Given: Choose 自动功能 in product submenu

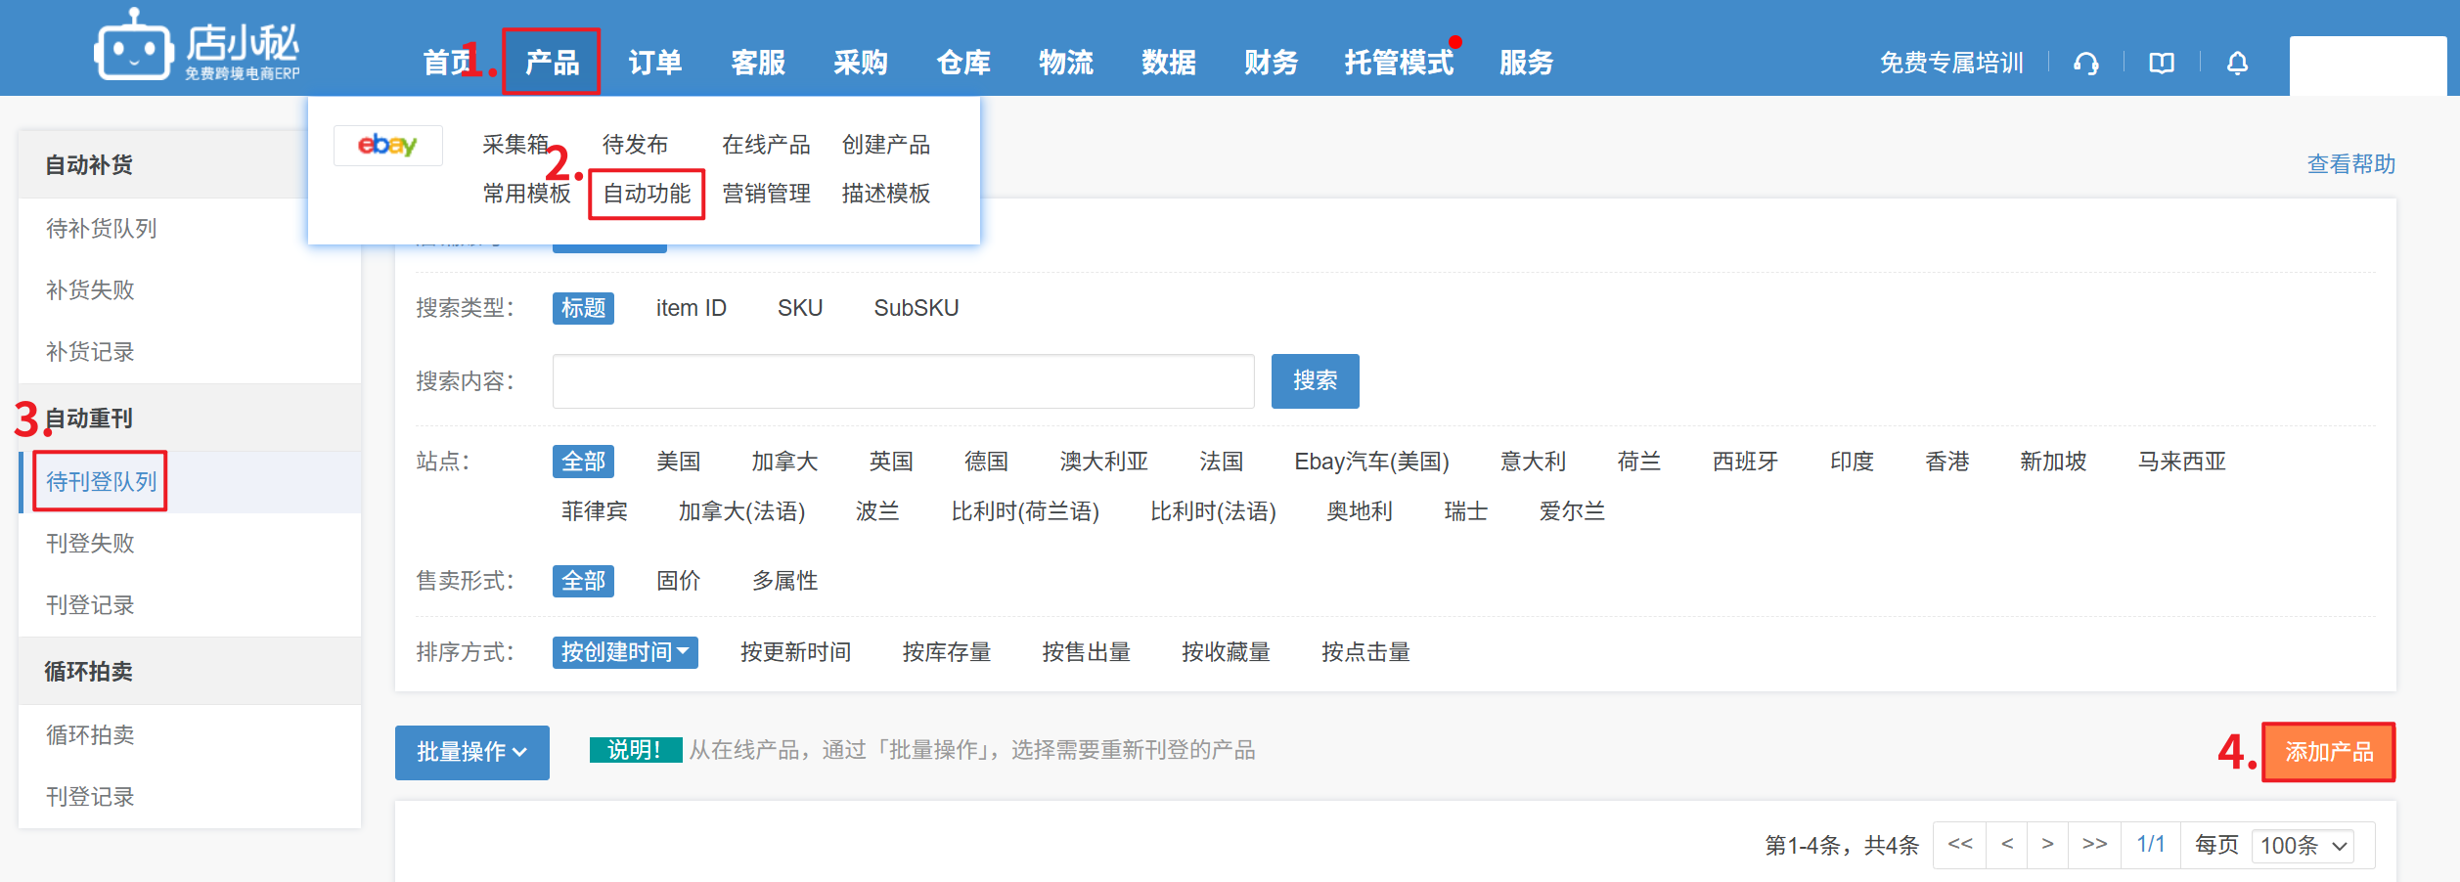Looking at the screenshot, I should [647, 194].
